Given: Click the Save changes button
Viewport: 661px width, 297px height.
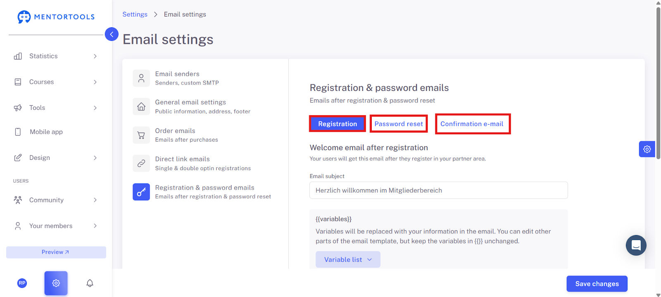Looking at the screenshot, I should coord(597,284).
